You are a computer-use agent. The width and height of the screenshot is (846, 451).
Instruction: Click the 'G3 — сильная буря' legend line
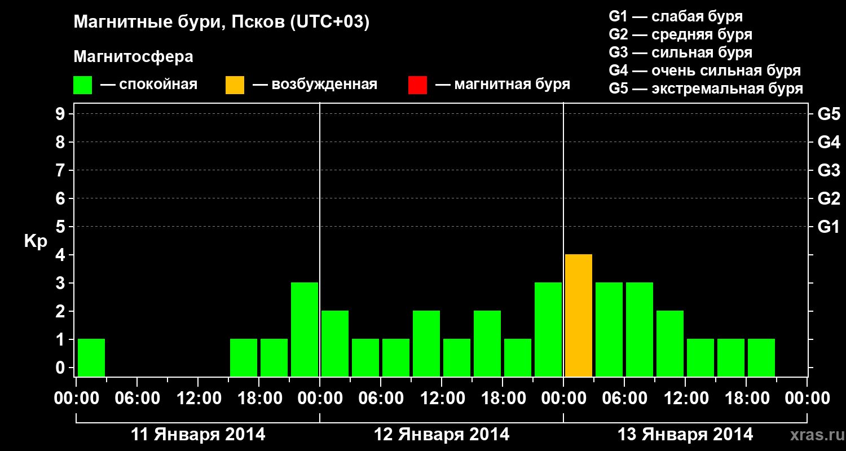[681, 52]
